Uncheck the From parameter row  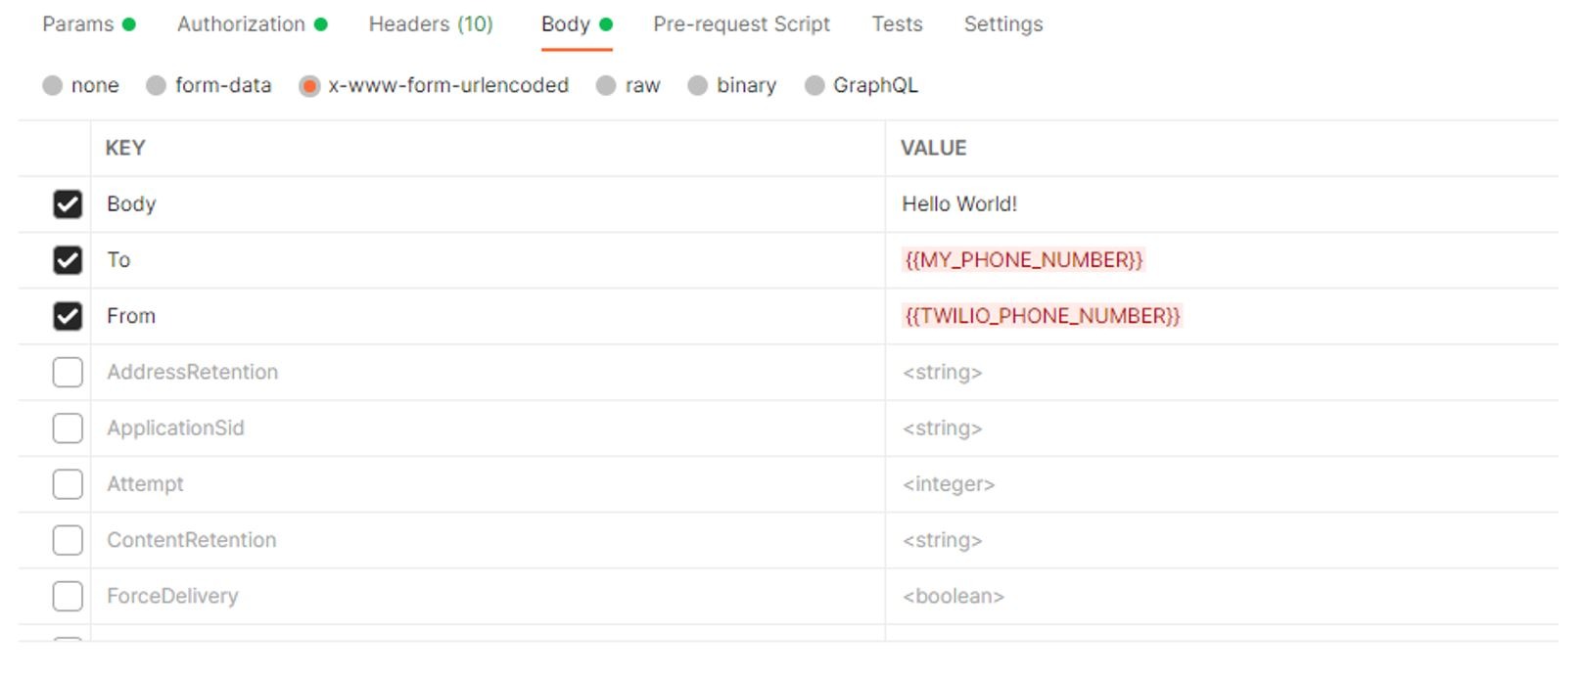tap(68, 316)
